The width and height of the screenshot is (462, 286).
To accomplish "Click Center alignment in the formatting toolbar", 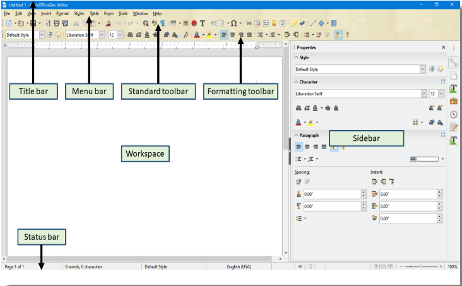I will pyautogui.click(x=233, y=35).
